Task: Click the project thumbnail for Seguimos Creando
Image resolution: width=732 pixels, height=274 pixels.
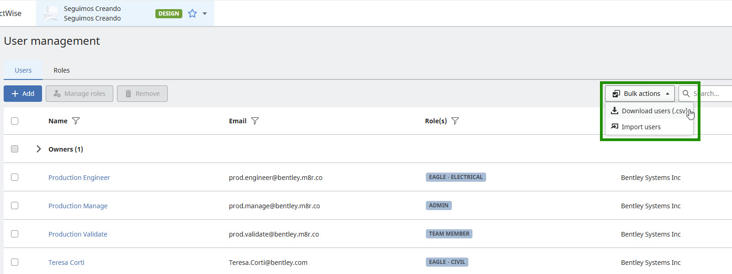Action: (51, 14)
